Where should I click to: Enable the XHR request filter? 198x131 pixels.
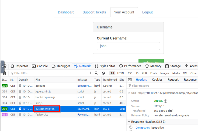(x=144, y=73)
